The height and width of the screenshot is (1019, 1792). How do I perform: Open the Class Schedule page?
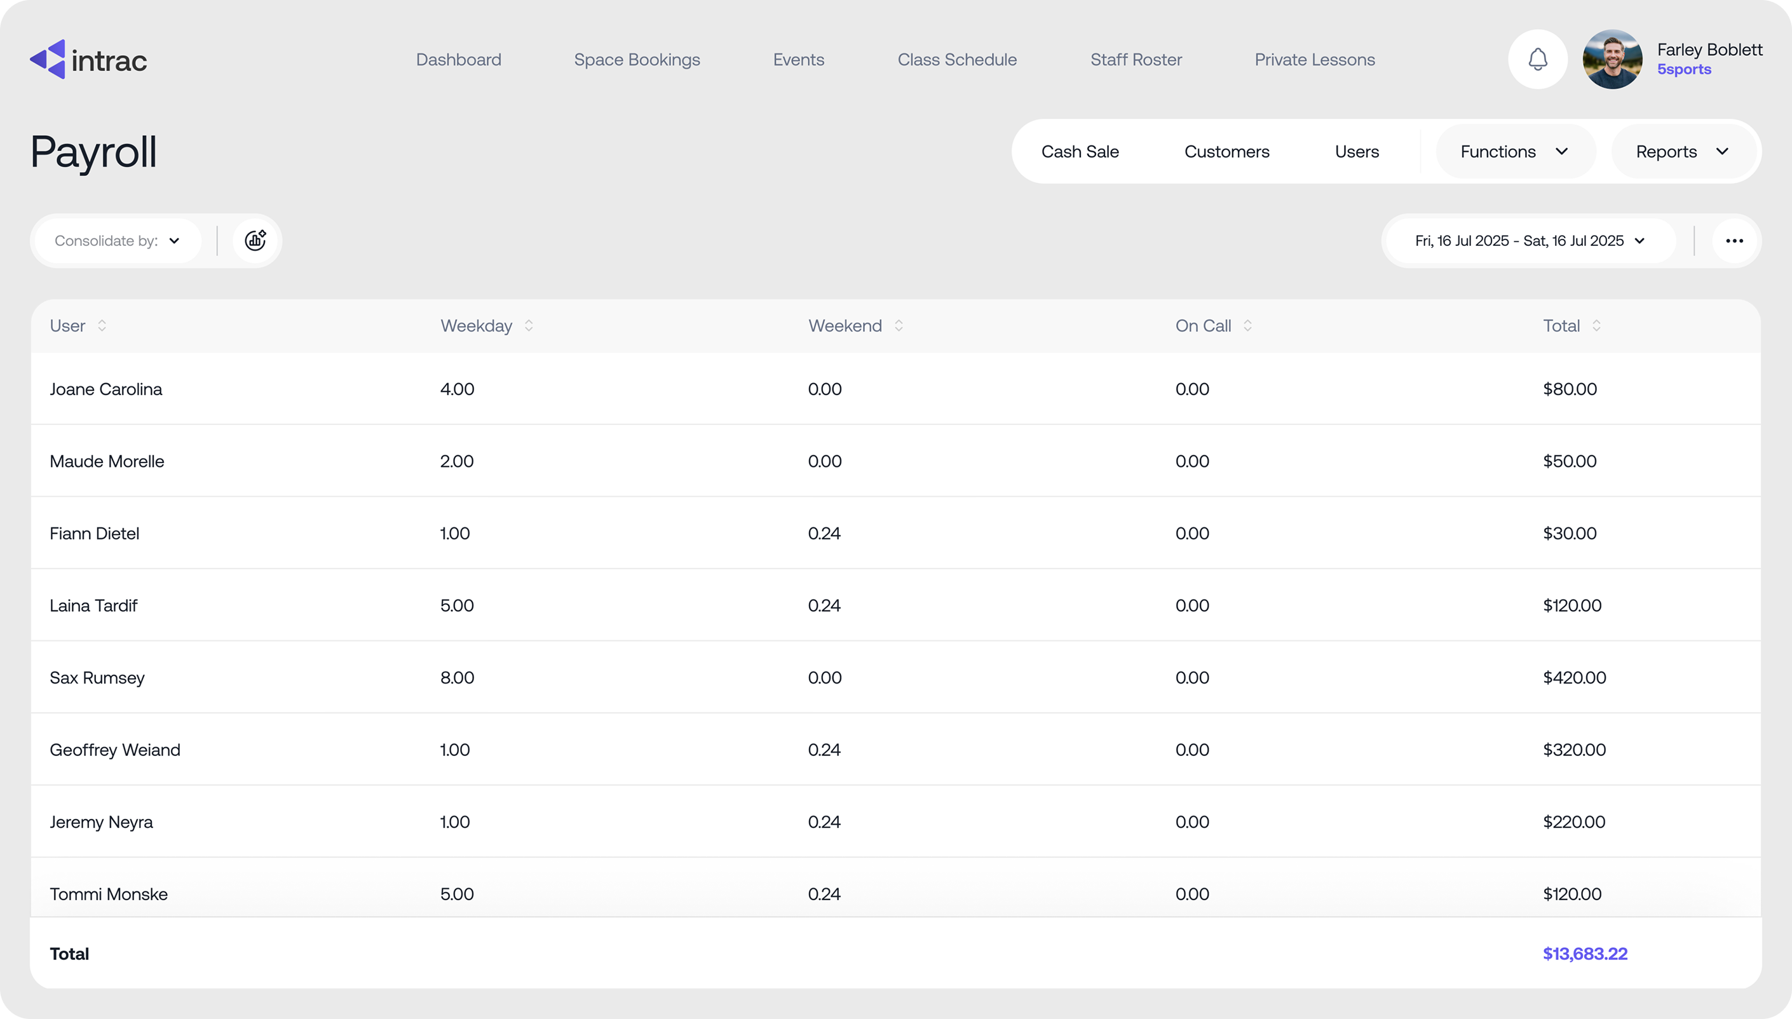click(x=957, y=60)
